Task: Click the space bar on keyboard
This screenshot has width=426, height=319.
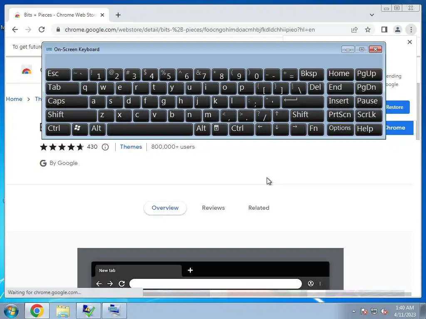Action: coord(150,129)
